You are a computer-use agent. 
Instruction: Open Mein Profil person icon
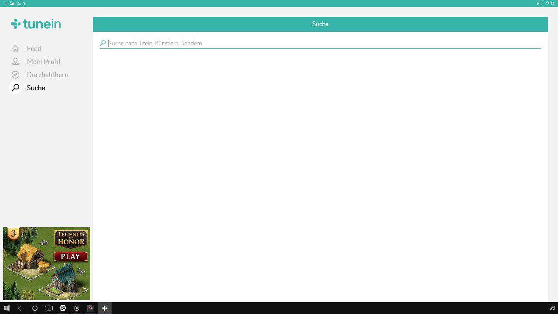[x=15, y=61]
